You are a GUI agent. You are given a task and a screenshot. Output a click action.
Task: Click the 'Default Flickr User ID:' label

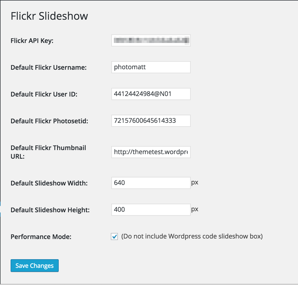pyautogui.click(x=44, y=94)
